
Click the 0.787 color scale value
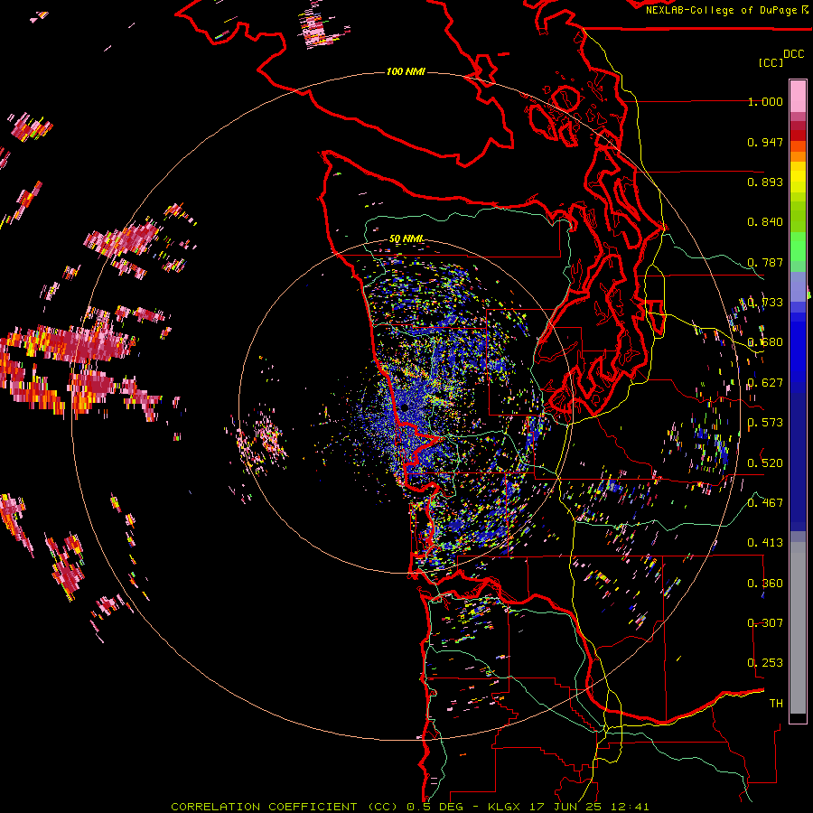765,262
